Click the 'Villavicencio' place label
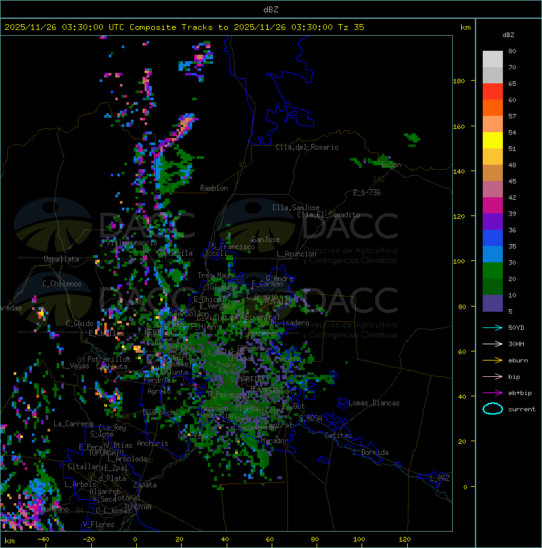 click(x=132, y=243)
